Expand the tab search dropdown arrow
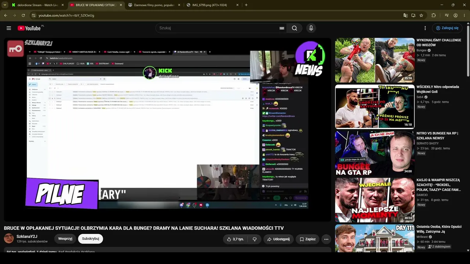Image resolution: width=470 pixels, height=264 pixels. coord(5,5)
